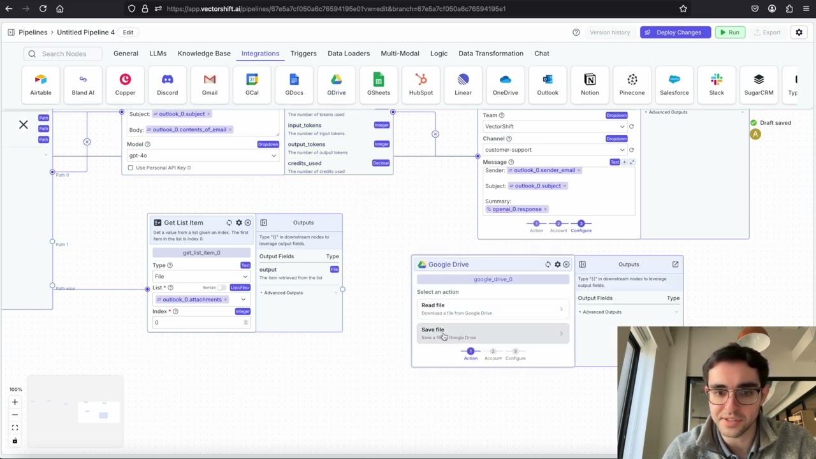816x459 pixels.
Task: Fit canvas view to screen
Action: pyautogui.click(x=15, y=428)
